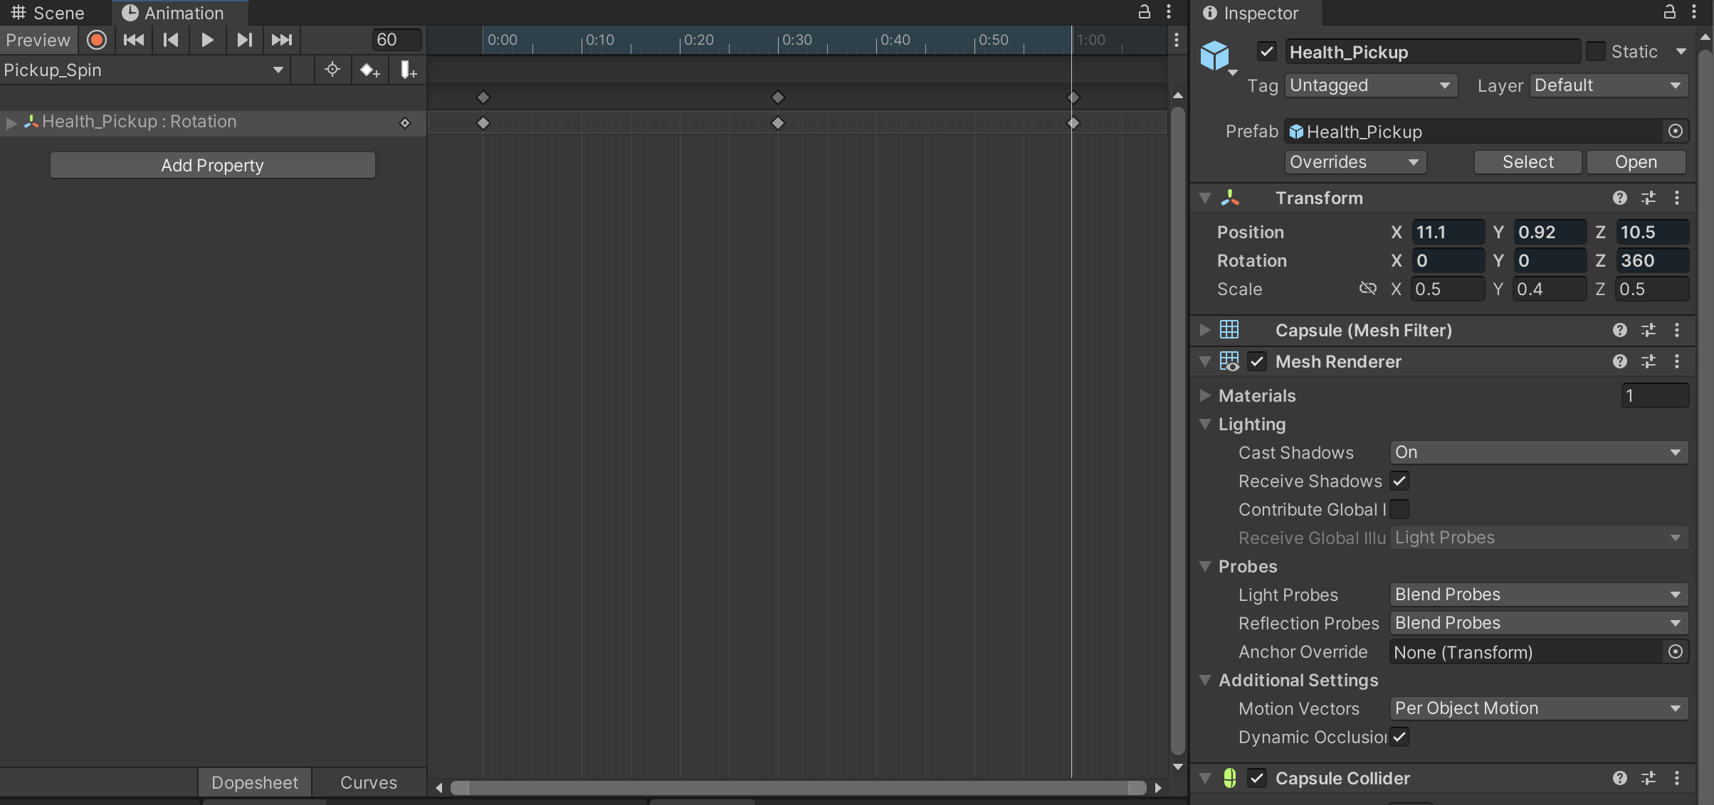Viewport: 1714px width, 805px height.
Task: Open Mesh Renderer help icon
Action: 1619,362
